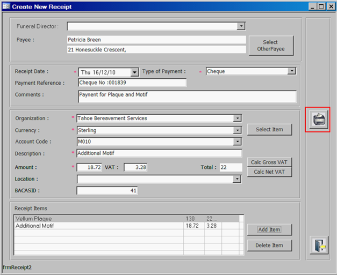Click Calc Net VAT button
The height and width of the screenshot is (275, 337).
[269, 172]
